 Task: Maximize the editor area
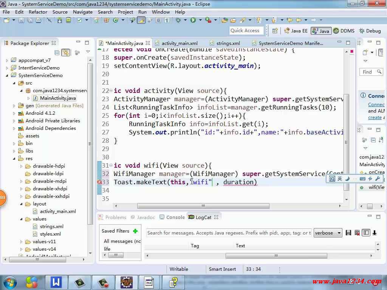[348, 43]
